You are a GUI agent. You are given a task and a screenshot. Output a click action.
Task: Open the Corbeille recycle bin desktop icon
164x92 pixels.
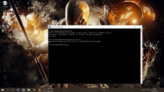(5, 4)
